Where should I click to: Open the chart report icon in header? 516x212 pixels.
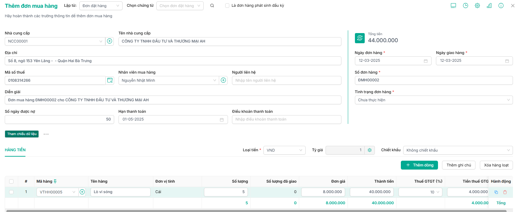point(489,6)
